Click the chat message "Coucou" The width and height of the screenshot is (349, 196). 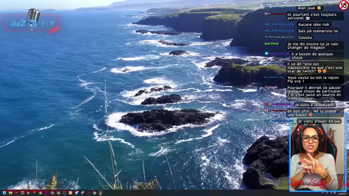(x=305, y=37)
